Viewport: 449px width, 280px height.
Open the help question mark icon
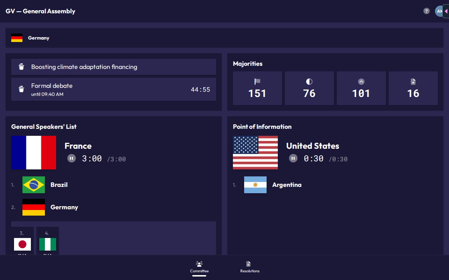(427, 11)
